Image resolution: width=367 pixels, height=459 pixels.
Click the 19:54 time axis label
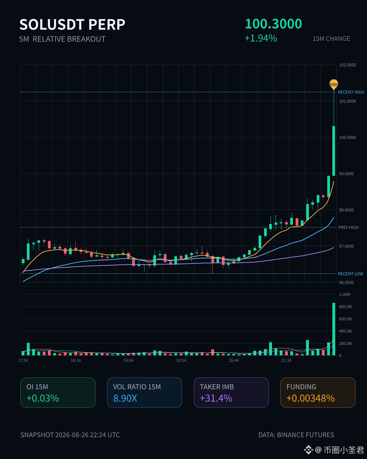[181, 360]
